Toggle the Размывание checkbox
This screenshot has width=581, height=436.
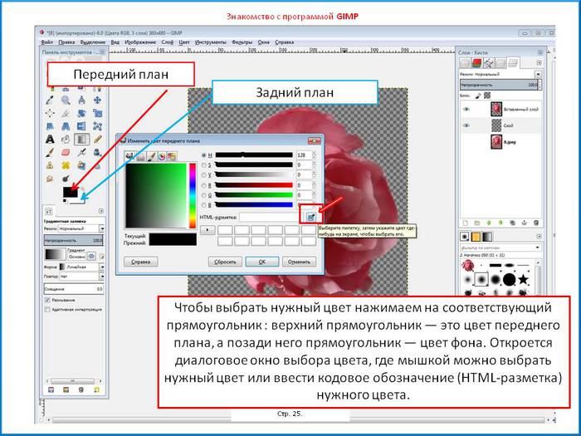[47, 300]
